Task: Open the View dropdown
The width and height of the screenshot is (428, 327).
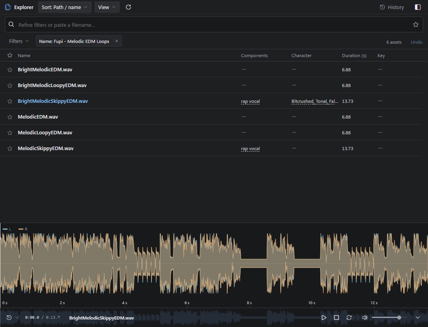Action: (x=107, y=7)
